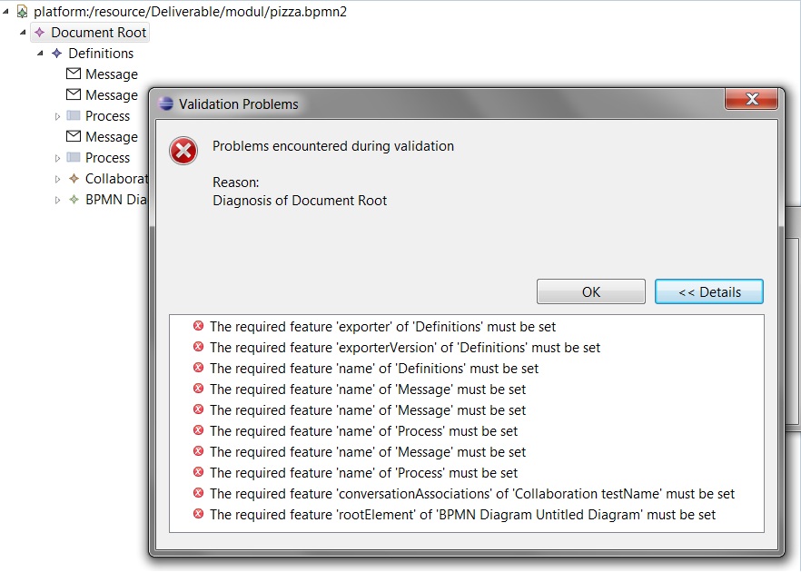Click the pizza.bpmn2 resource file icon
801x572 pixels.
22,11
